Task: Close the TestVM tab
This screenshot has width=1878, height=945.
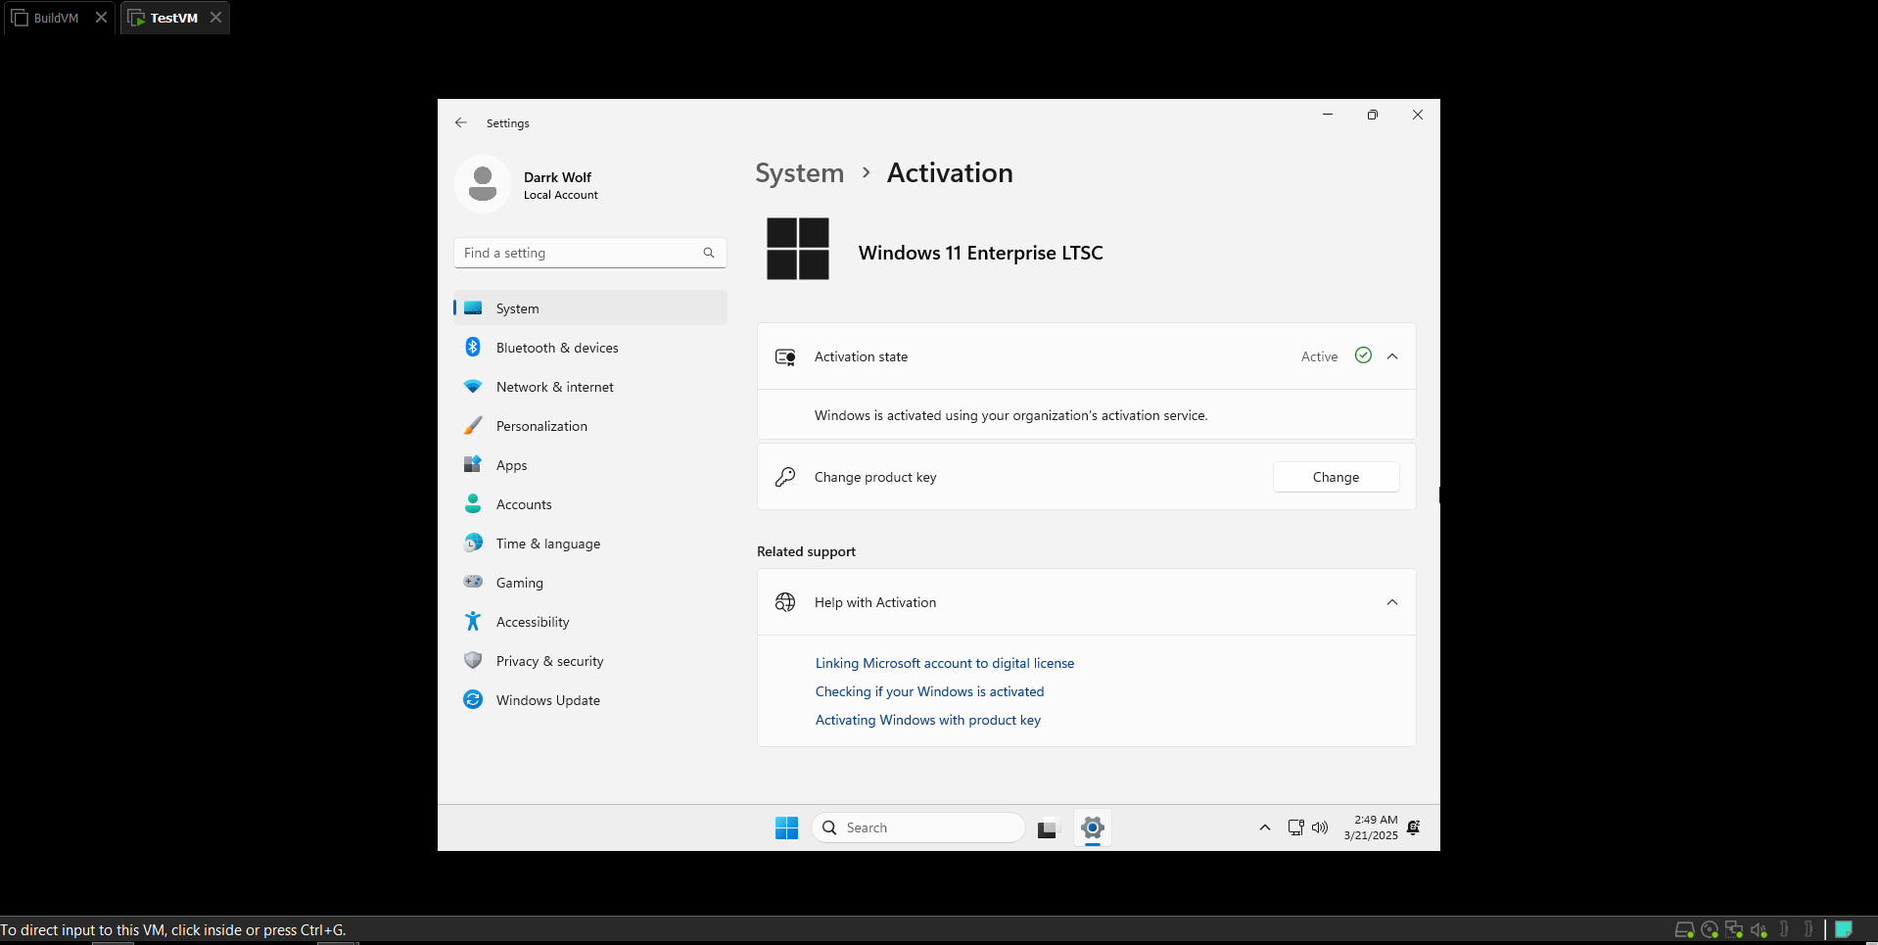Action: tap(215, 18)
